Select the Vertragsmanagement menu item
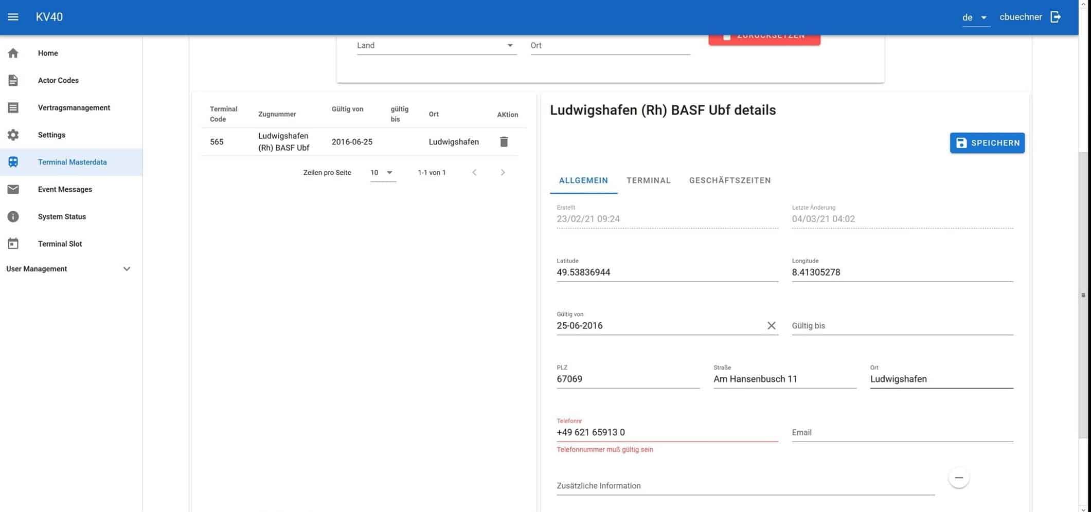 pyautogui.click(x=74, y=107)
